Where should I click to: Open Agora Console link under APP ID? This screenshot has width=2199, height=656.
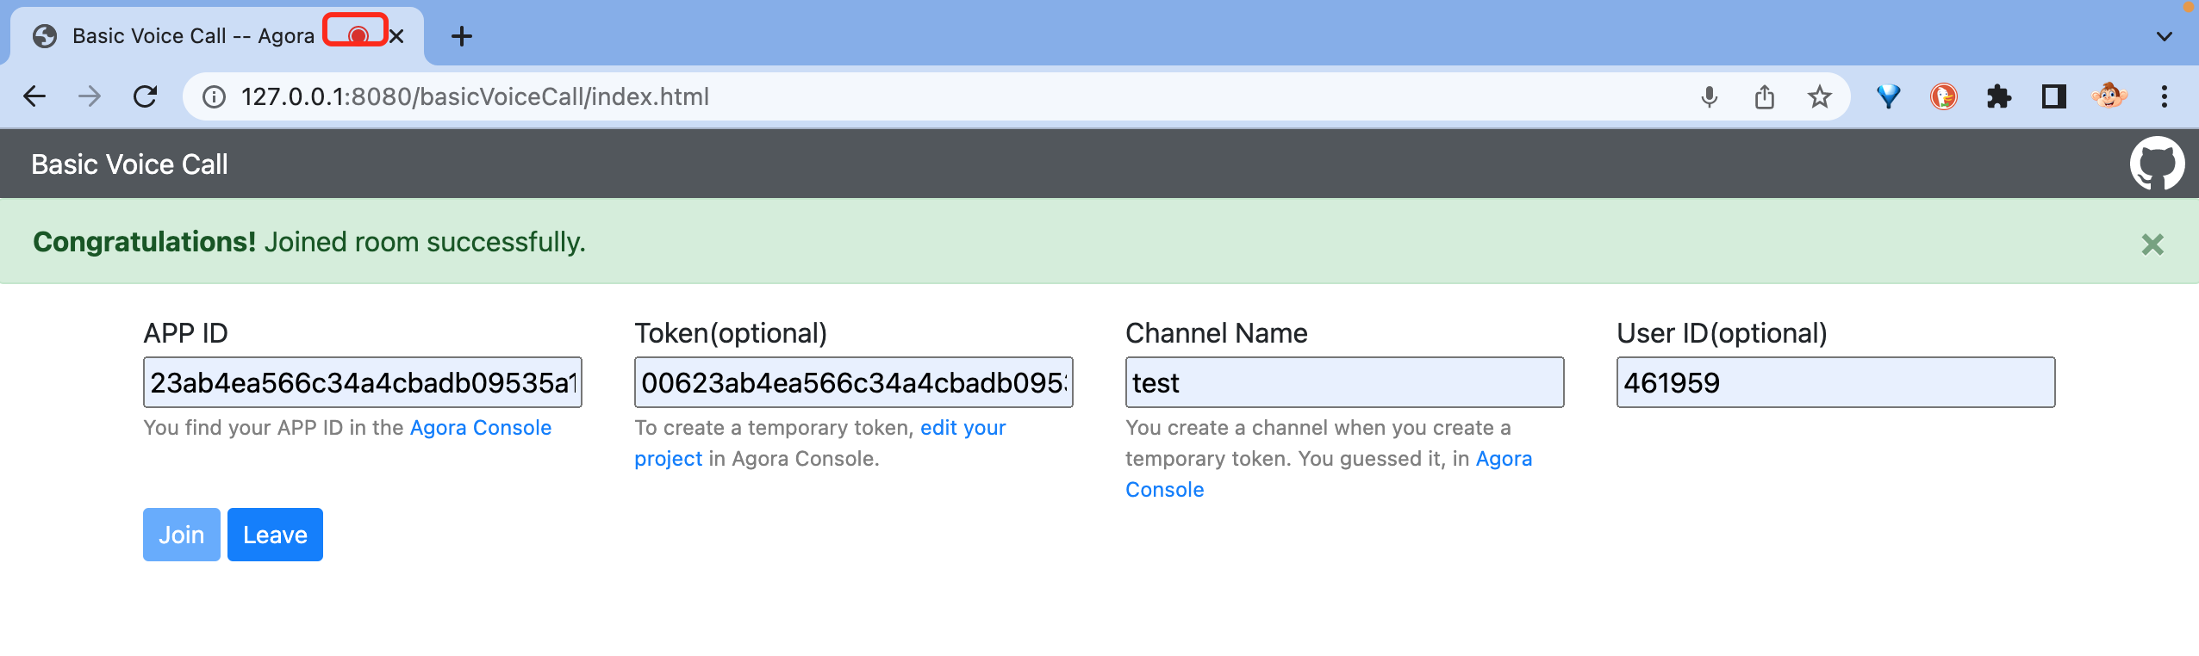(x=481, y=428)
